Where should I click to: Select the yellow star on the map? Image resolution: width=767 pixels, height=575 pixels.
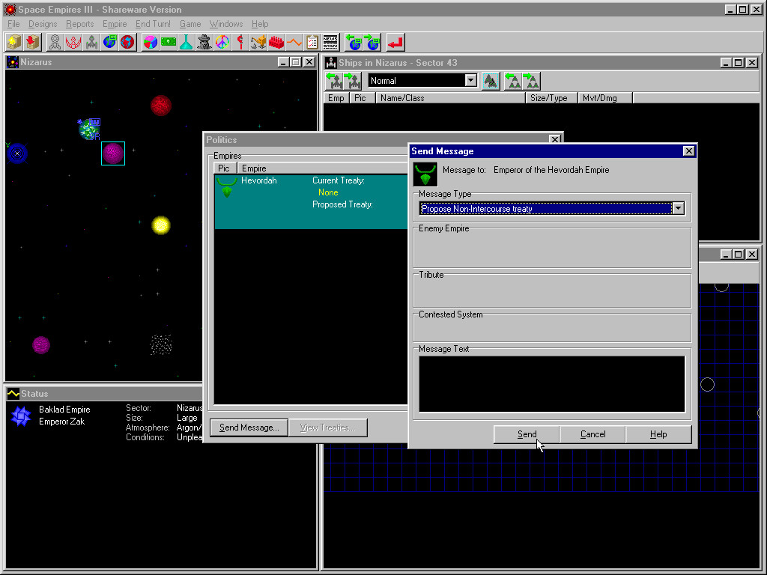[161, 225]
